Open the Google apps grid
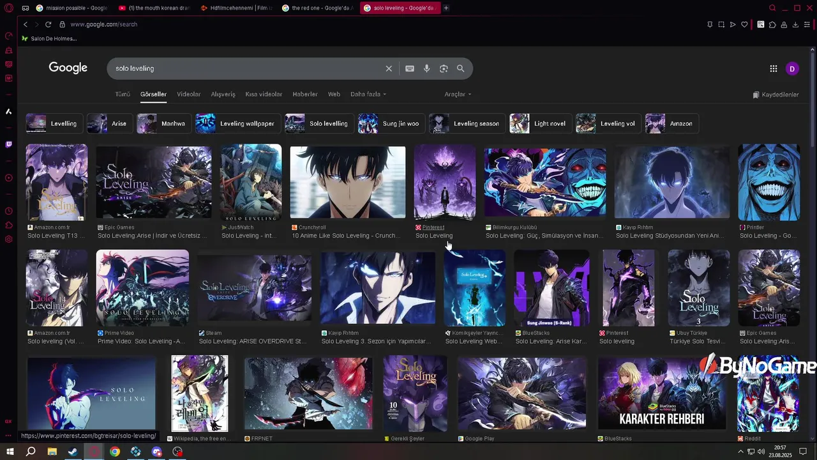The image size is (817, 460). [774, 68]
